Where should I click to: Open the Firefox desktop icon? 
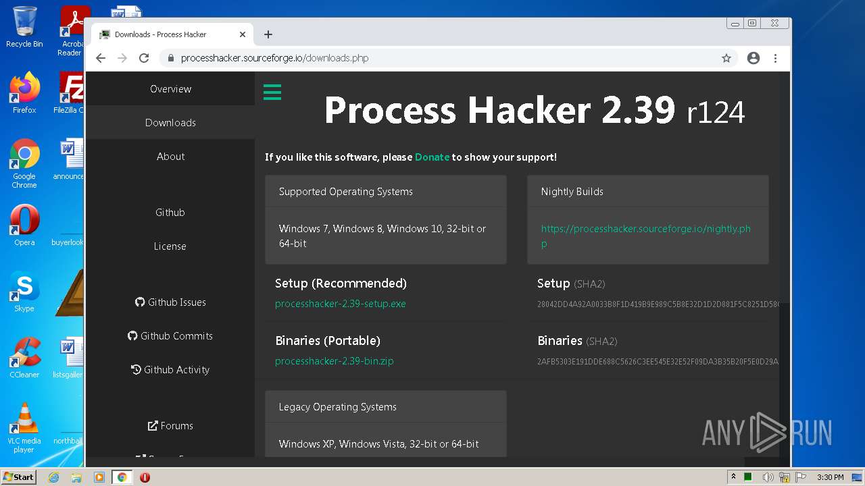tap(24, 93)
